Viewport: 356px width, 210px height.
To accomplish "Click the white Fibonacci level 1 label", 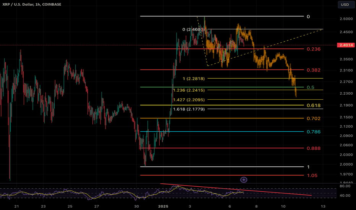I will point(308,167).
